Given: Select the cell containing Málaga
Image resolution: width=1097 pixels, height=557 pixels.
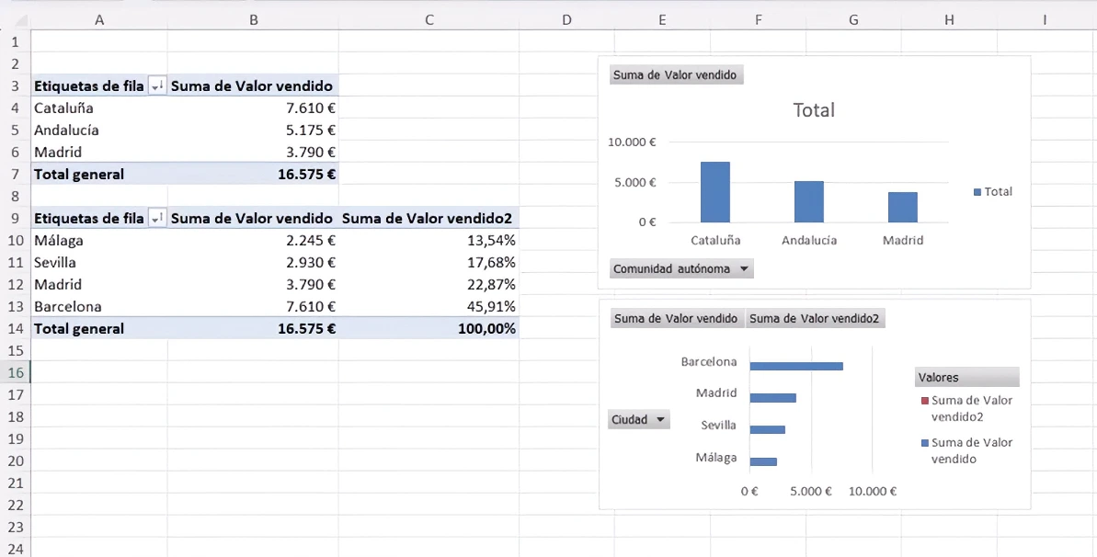Looking at the screenshot, I should pos(99,240).
